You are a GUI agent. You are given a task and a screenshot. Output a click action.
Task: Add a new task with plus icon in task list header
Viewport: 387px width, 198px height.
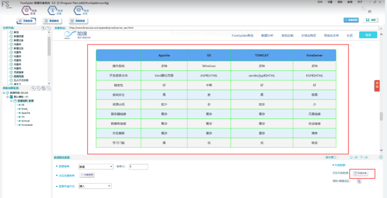click(43, 28)
